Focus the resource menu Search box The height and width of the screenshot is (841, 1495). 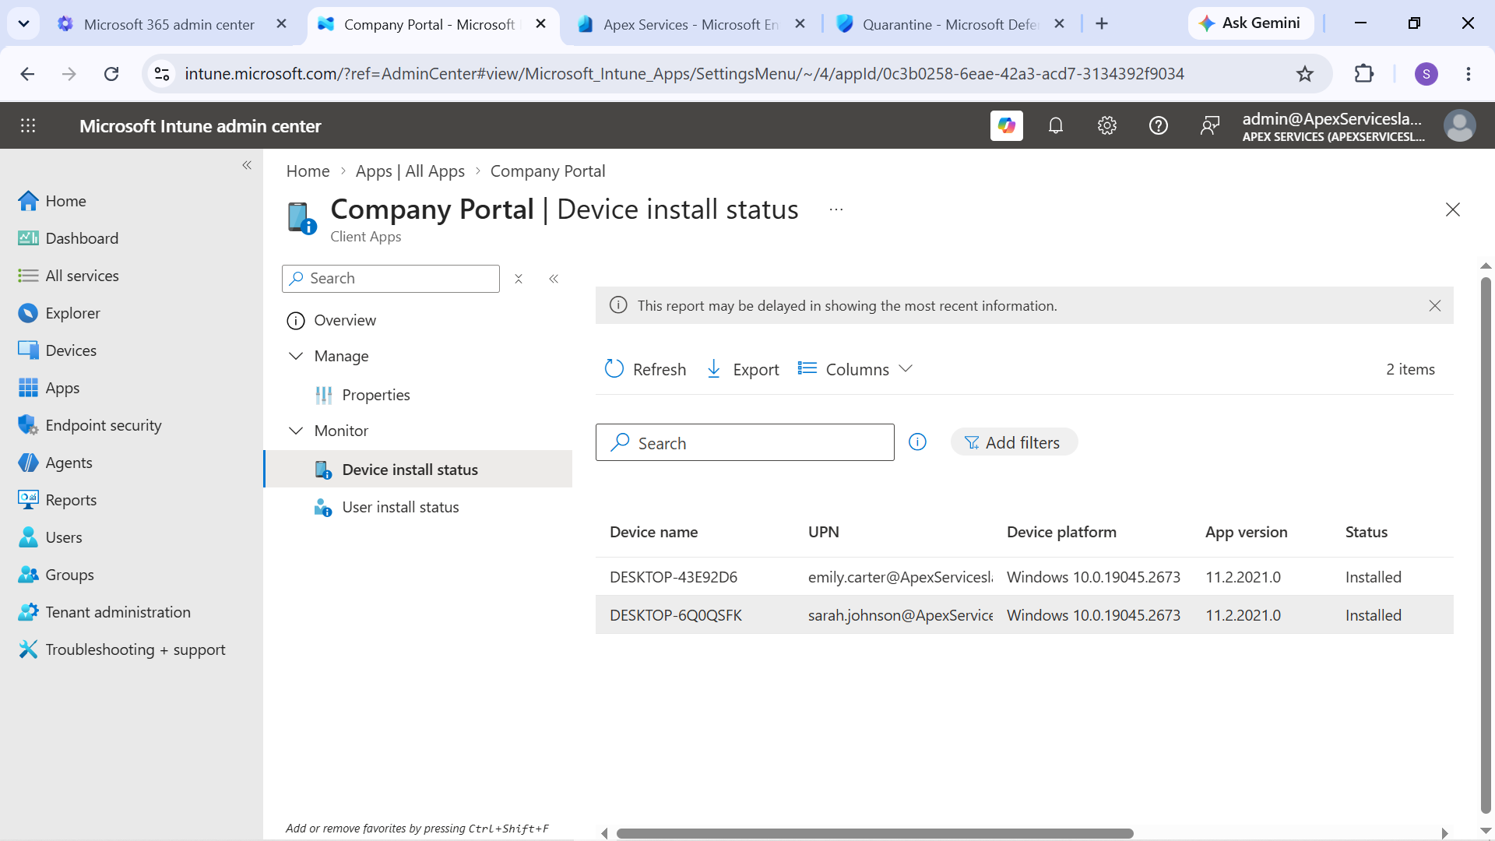point(391,279)
